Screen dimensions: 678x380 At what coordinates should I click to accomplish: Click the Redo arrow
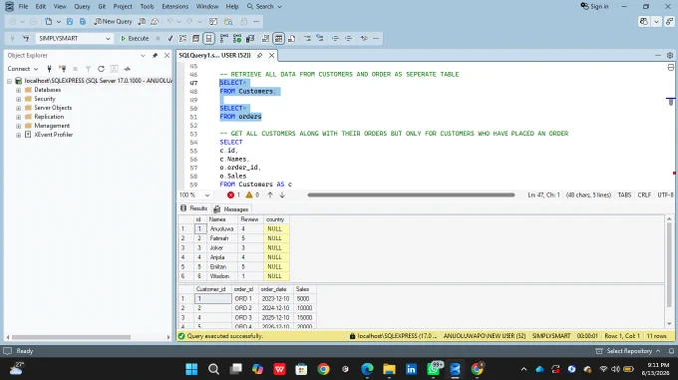pos(190,21)
